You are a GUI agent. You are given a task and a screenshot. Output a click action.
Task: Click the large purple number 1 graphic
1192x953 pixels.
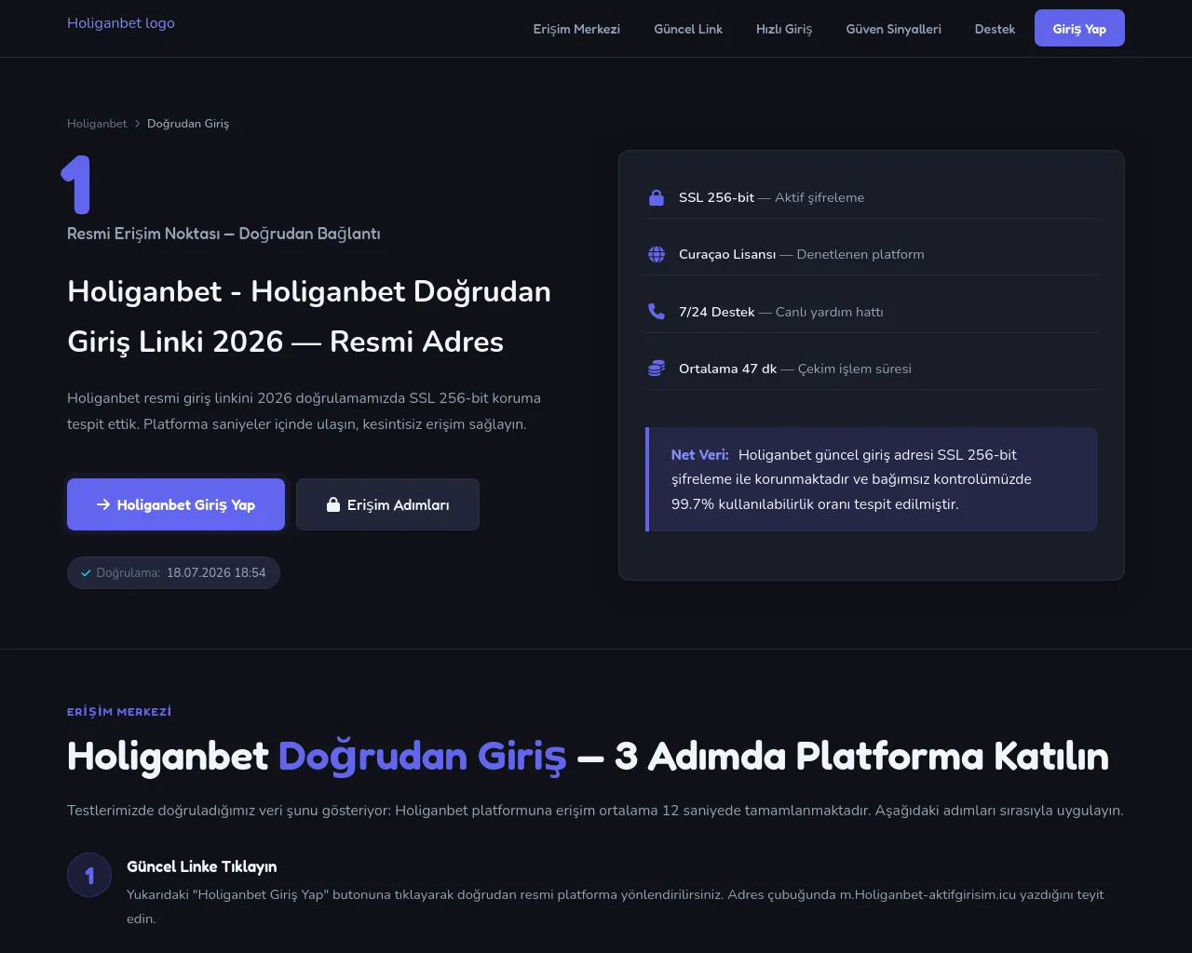point(76,184)
